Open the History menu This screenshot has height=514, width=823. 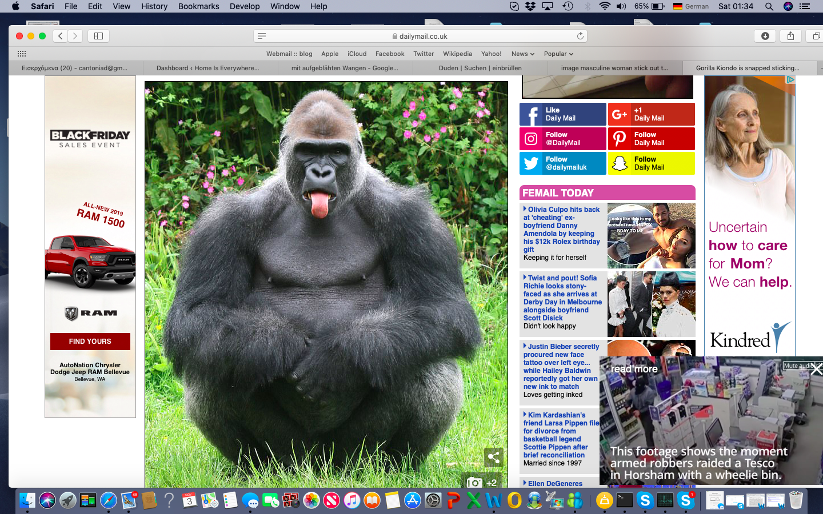point(154,6)
